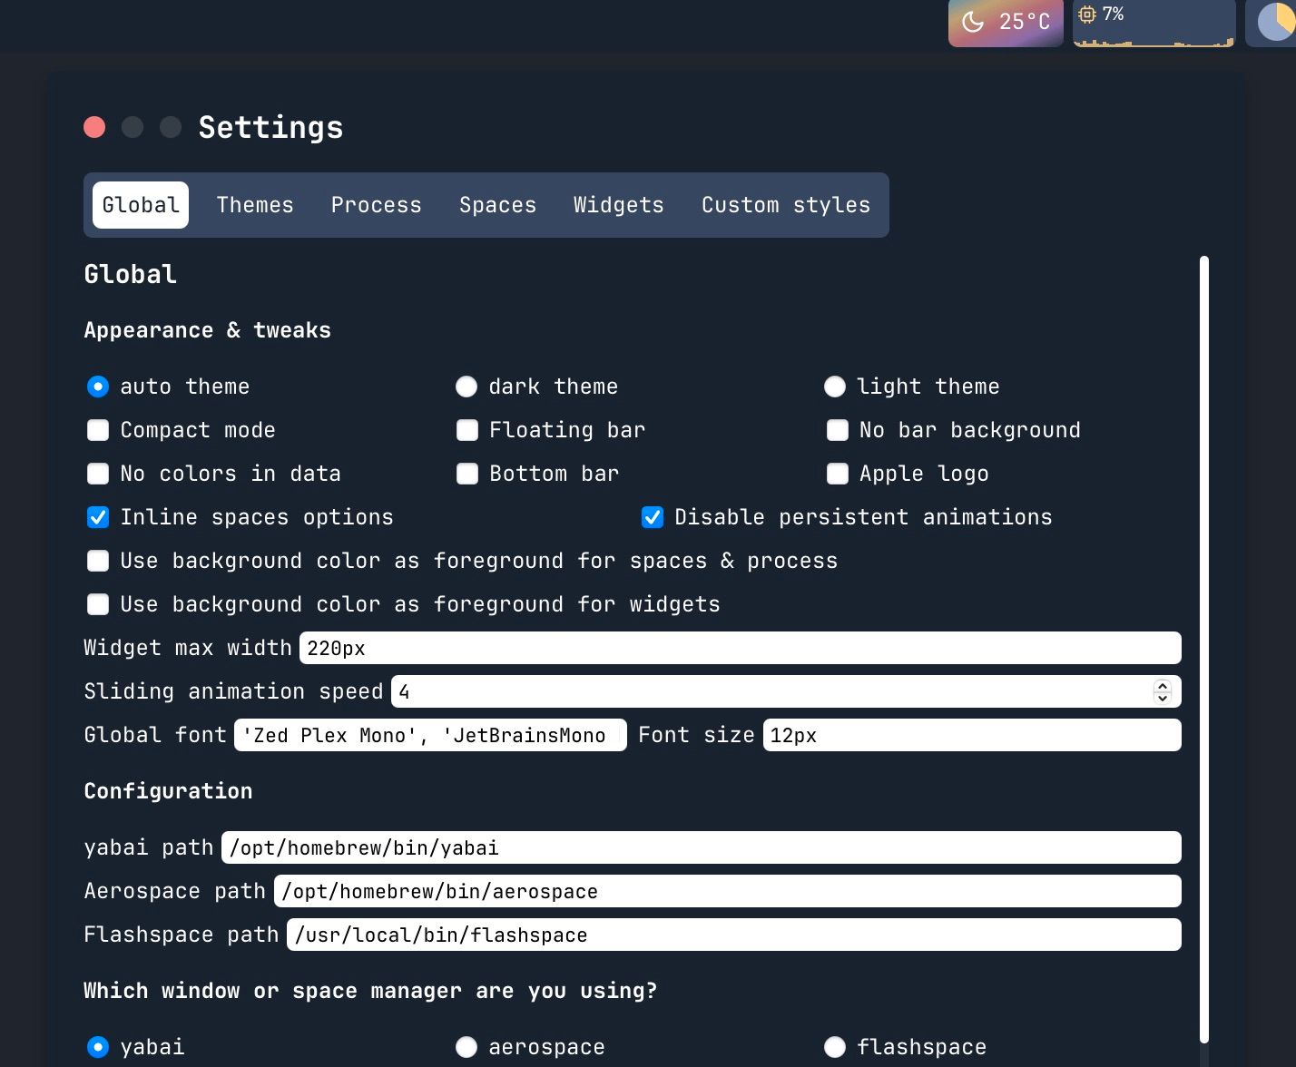
Task: Click the Appearance & tweaks heading
Action: [208, 330]
